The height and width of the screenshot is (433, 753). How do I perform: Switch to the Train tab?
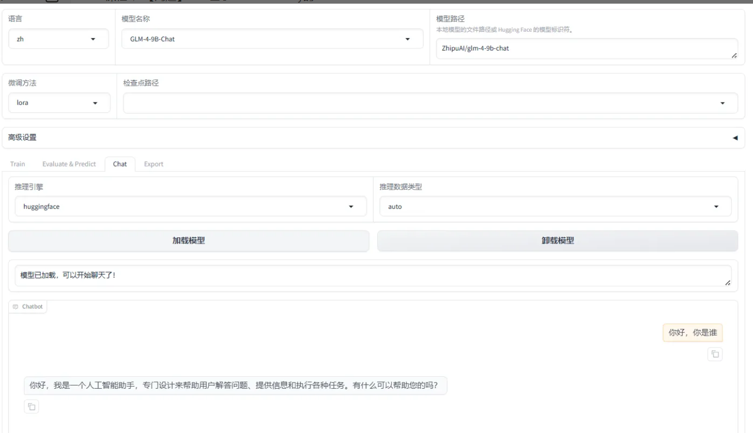pyautogui.click(x=17, y=164)
